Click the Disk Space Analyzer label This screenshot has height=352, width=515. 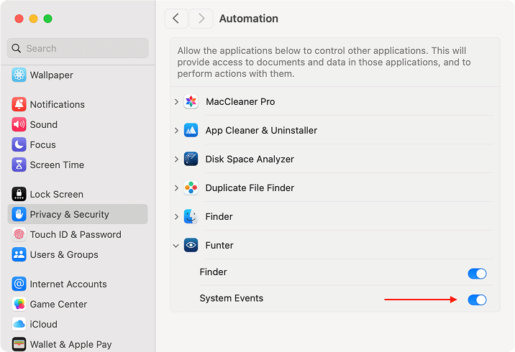tap(250, 159)
